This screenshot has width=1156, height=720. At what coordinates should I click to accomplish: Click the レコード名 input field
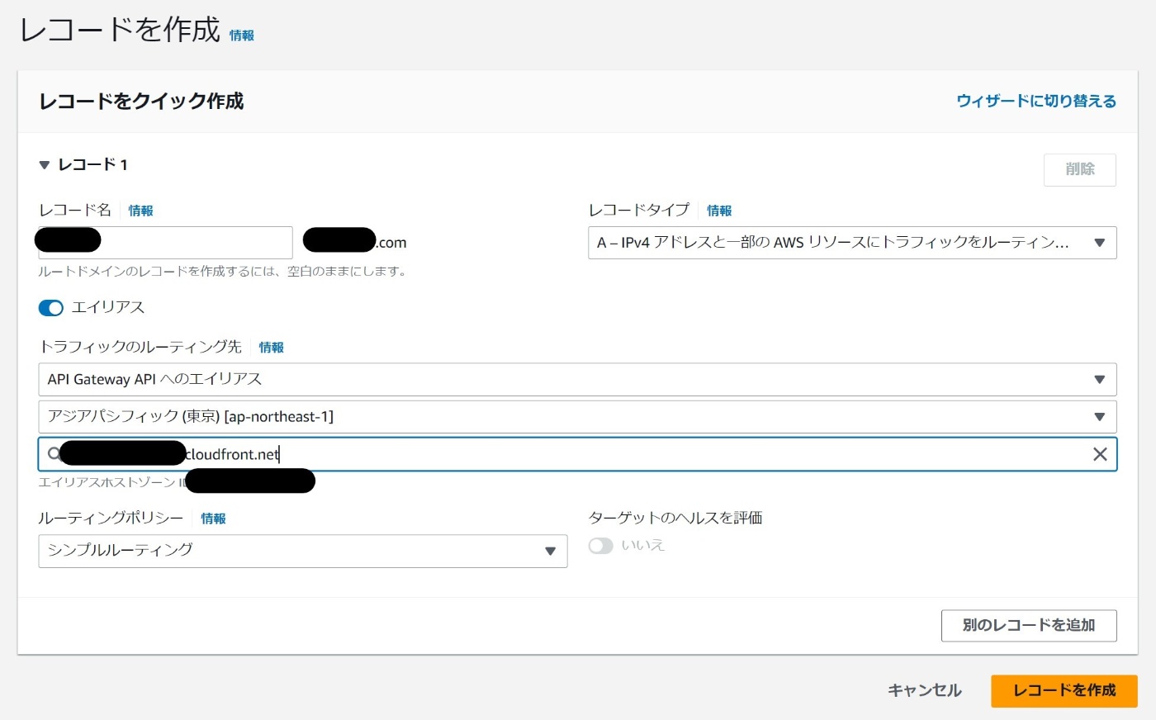[x=165, y=243]
